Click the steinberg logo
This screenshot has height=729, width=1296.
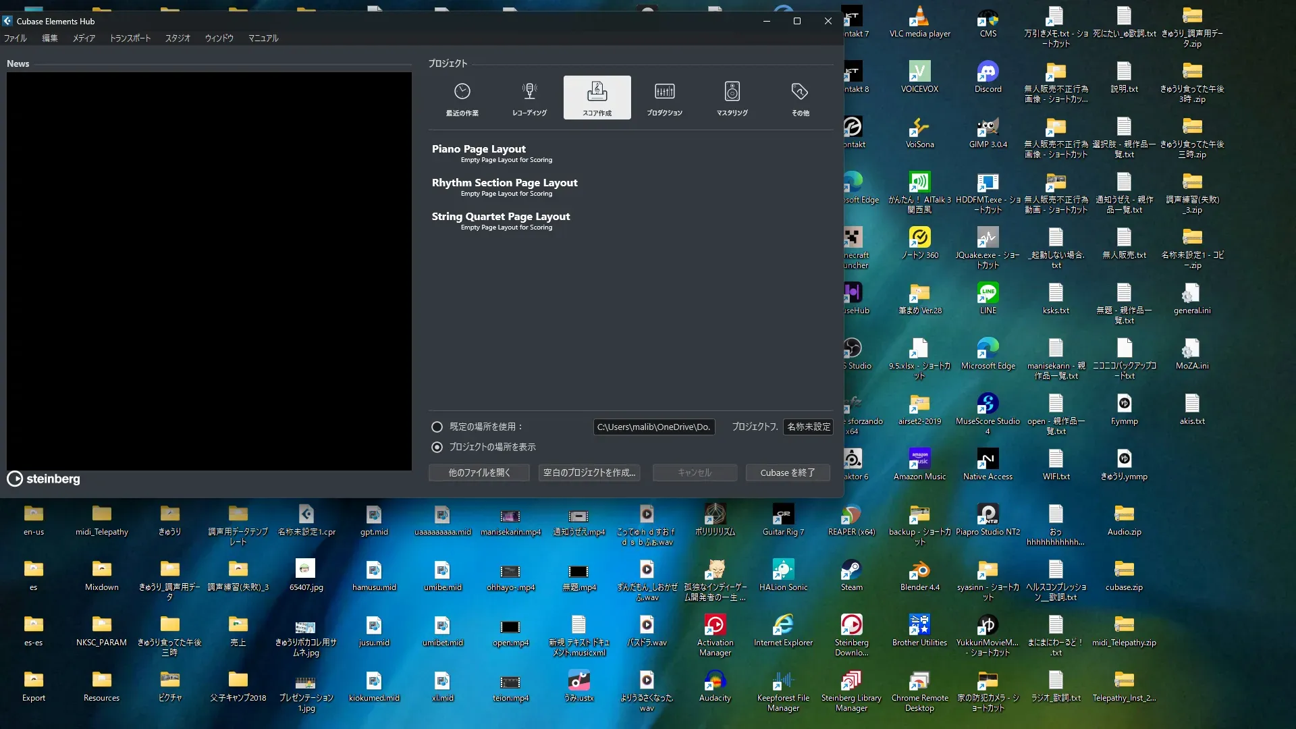(44, 479)
